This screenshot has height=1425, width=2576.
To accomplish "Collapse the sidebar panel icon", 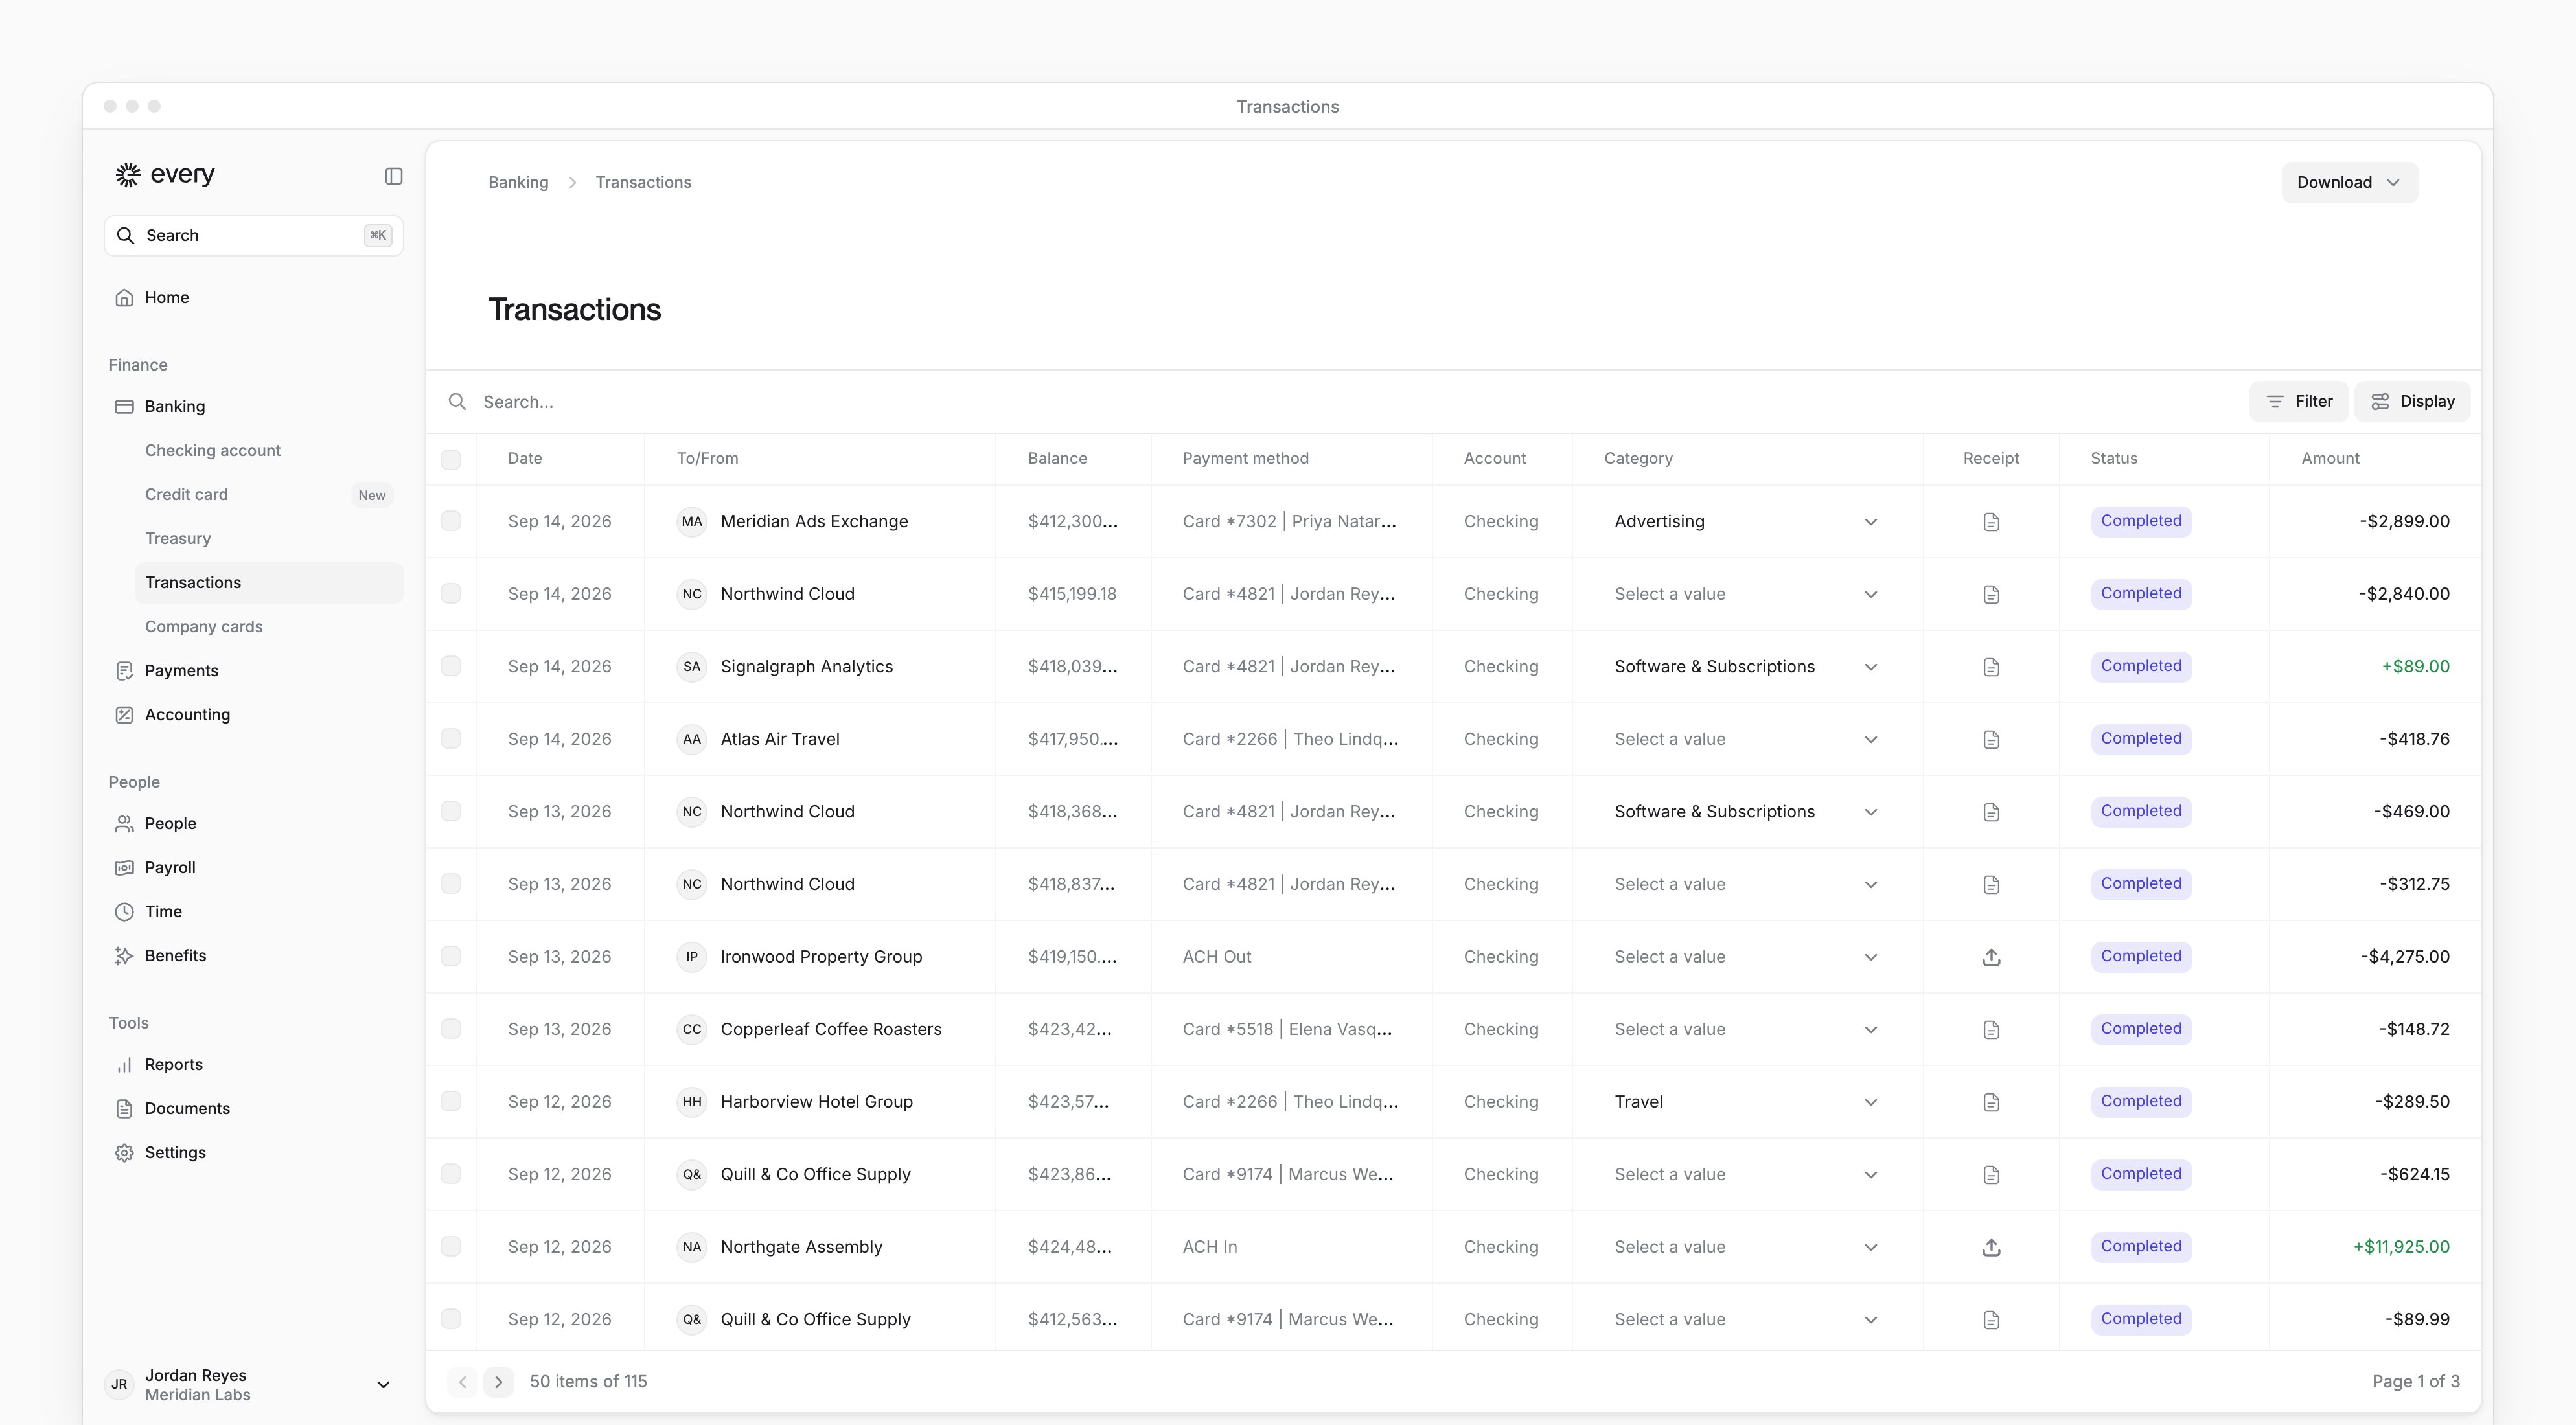I will click(x=393, y=176).
